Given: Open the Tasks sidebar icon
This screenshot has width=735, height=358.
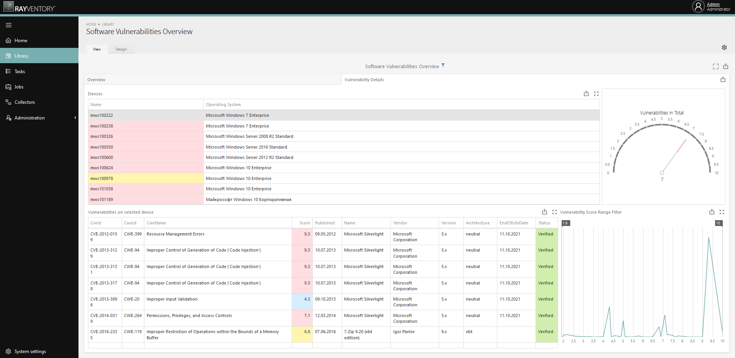Looking at the screenshot, I should click(8, 71).
